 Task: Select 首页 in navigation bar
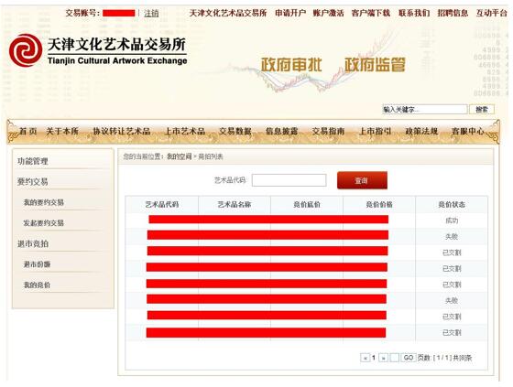tap(28, 132)
